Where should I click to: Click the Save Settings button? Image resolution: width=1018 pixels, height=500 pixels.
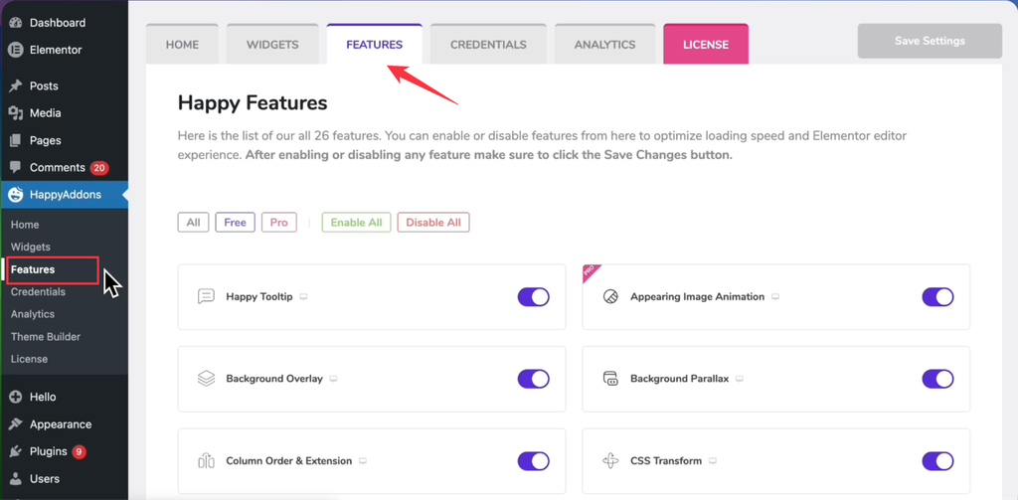coord(930,41)
